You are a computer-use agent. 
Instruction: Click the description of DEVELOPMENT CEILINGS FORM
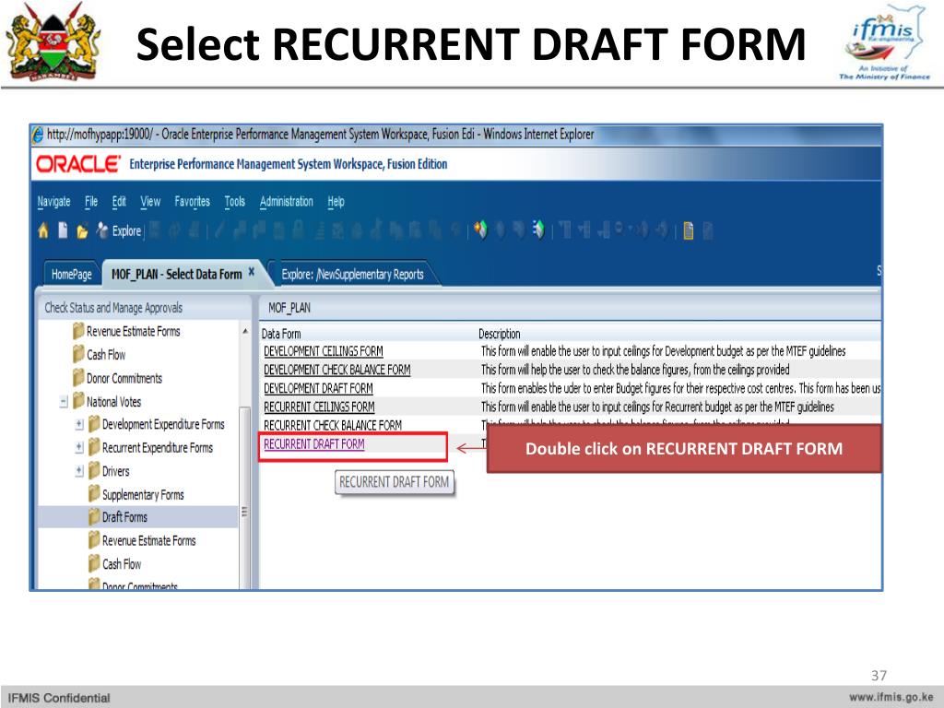tap(663, 351)
